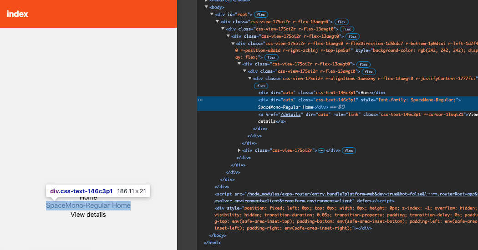Screen dimensions: 478x250
Task: Open the three-dot actions for selected node
Action: point(200,100)
